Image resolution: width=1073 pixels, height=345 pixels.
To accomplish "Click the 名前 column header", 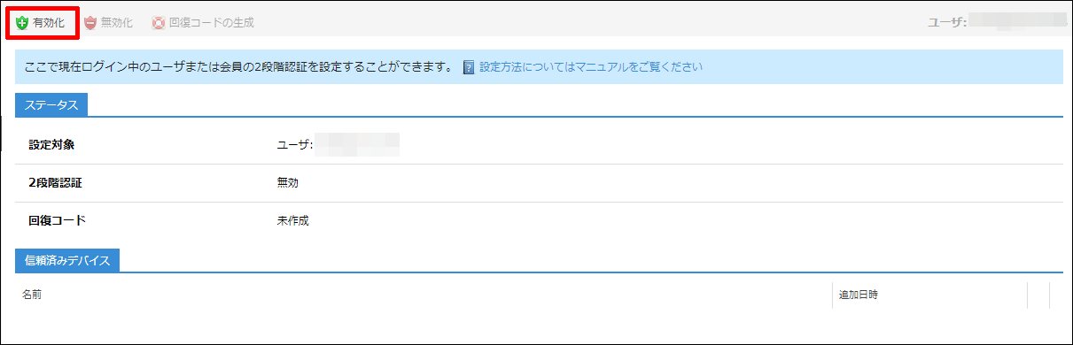I will [32, 295].
